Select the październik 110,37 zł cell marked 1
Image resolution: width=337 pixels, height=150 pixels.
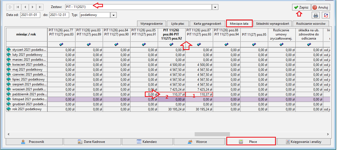click(199, 94)
